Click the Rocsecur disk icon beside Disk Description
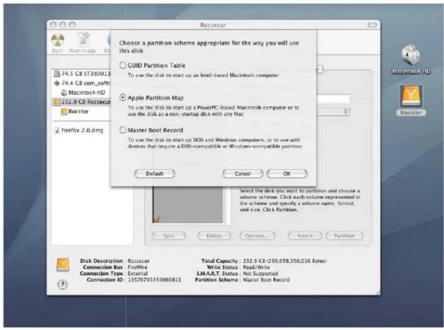 point(63,265)
